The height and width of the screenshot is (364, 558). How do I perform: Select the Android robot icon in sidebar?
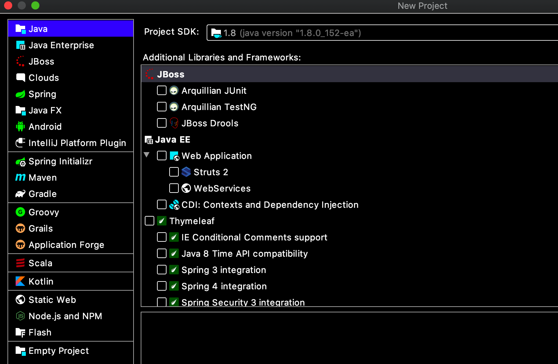(20, 127)
